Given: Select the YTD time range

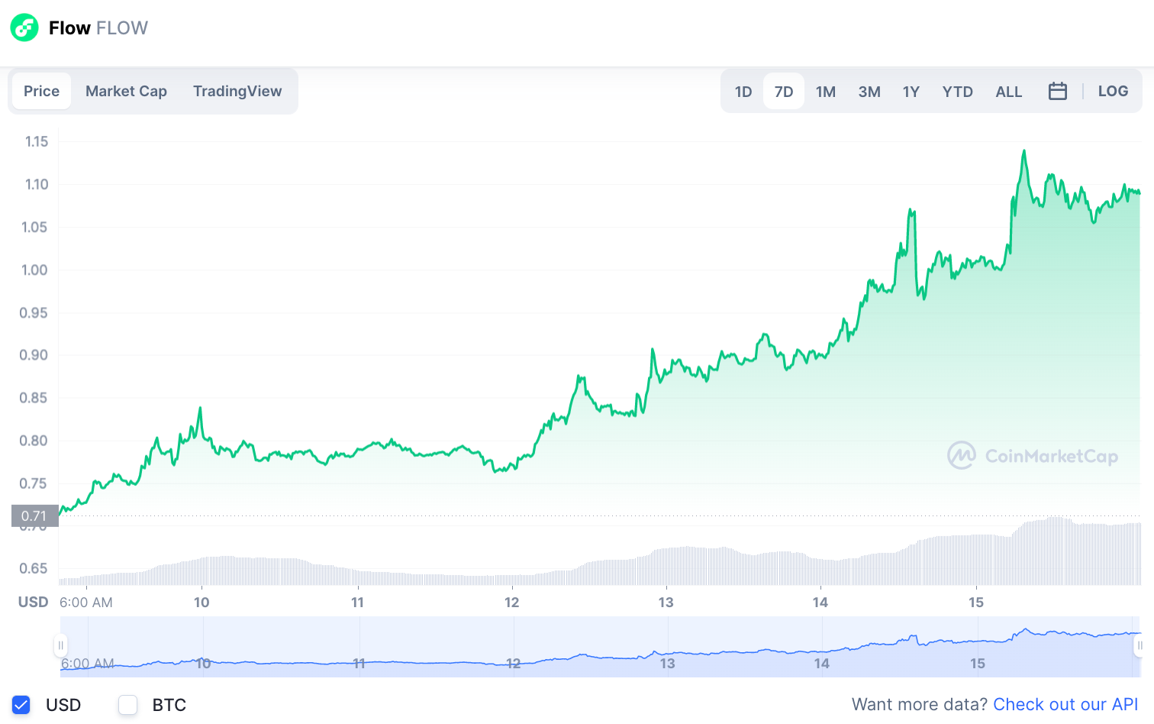Looking at the screenshot, I should [x=957, y=92].
